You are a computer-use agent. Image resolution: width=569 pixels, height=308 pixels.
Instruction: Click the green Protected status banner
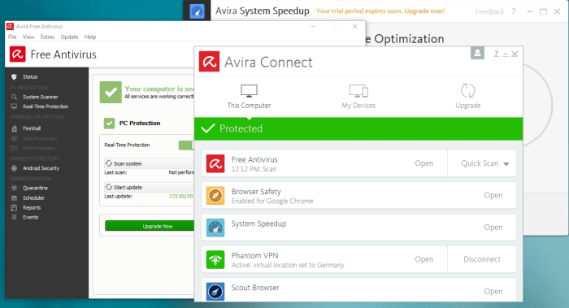pos(358,128)
